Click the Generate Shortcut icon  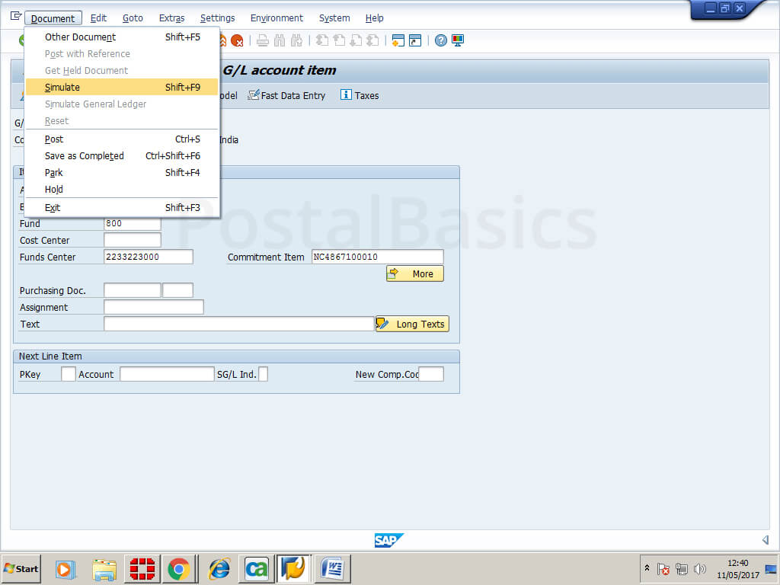pos(414,40)
